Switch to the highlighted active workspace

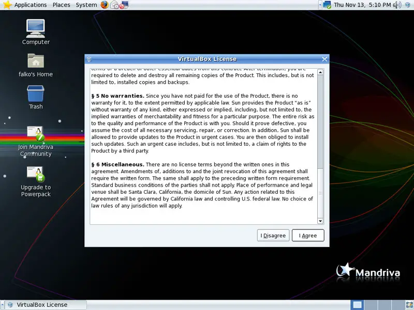point(357,305)
